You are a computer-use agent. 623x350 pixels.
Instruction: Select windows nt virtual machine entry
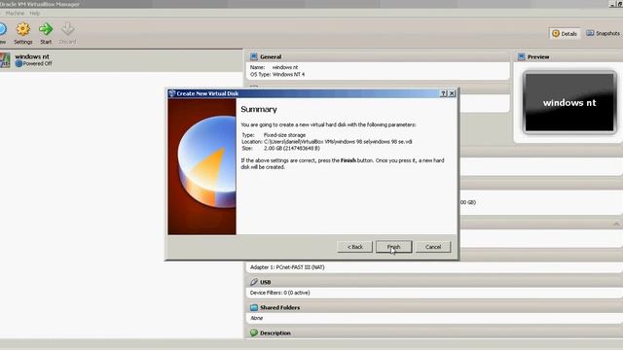pyautogui.click(x=121, y=60)
